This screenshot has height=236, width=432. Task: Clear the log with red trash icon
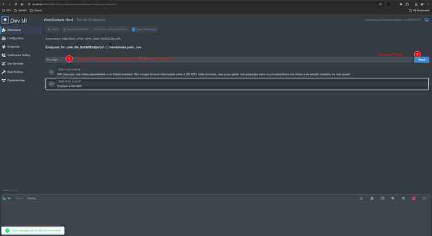(x=413, y=198)
